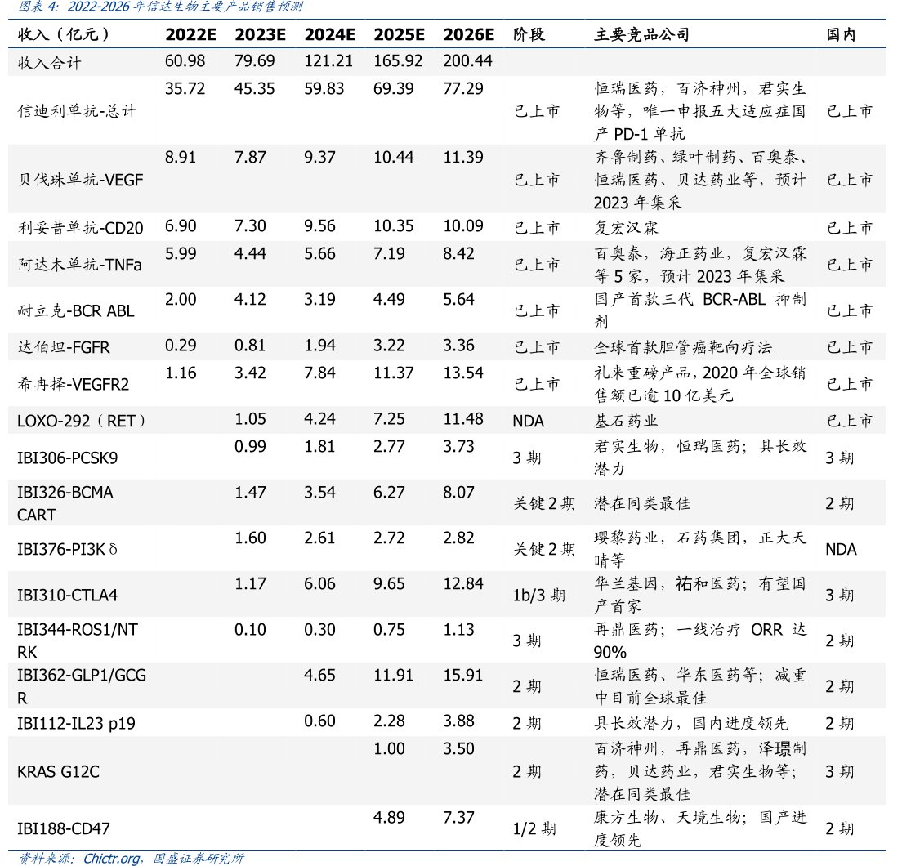The height and width of the screenshot is (866, 902).
Task: Click the 'IBI376-PI3Kδ' row label
Action: pos(67,550)
